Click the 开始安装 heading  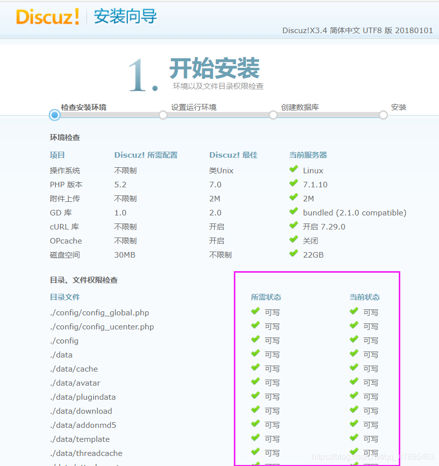pos(215,68)
